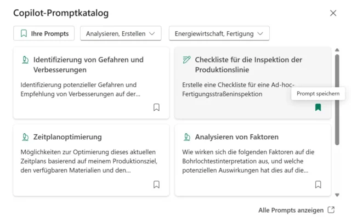This screenshot has height=222, width=351.
Task: Open the Analysieren, Erstellen filter dropdown
Action: tap(121, 33)
